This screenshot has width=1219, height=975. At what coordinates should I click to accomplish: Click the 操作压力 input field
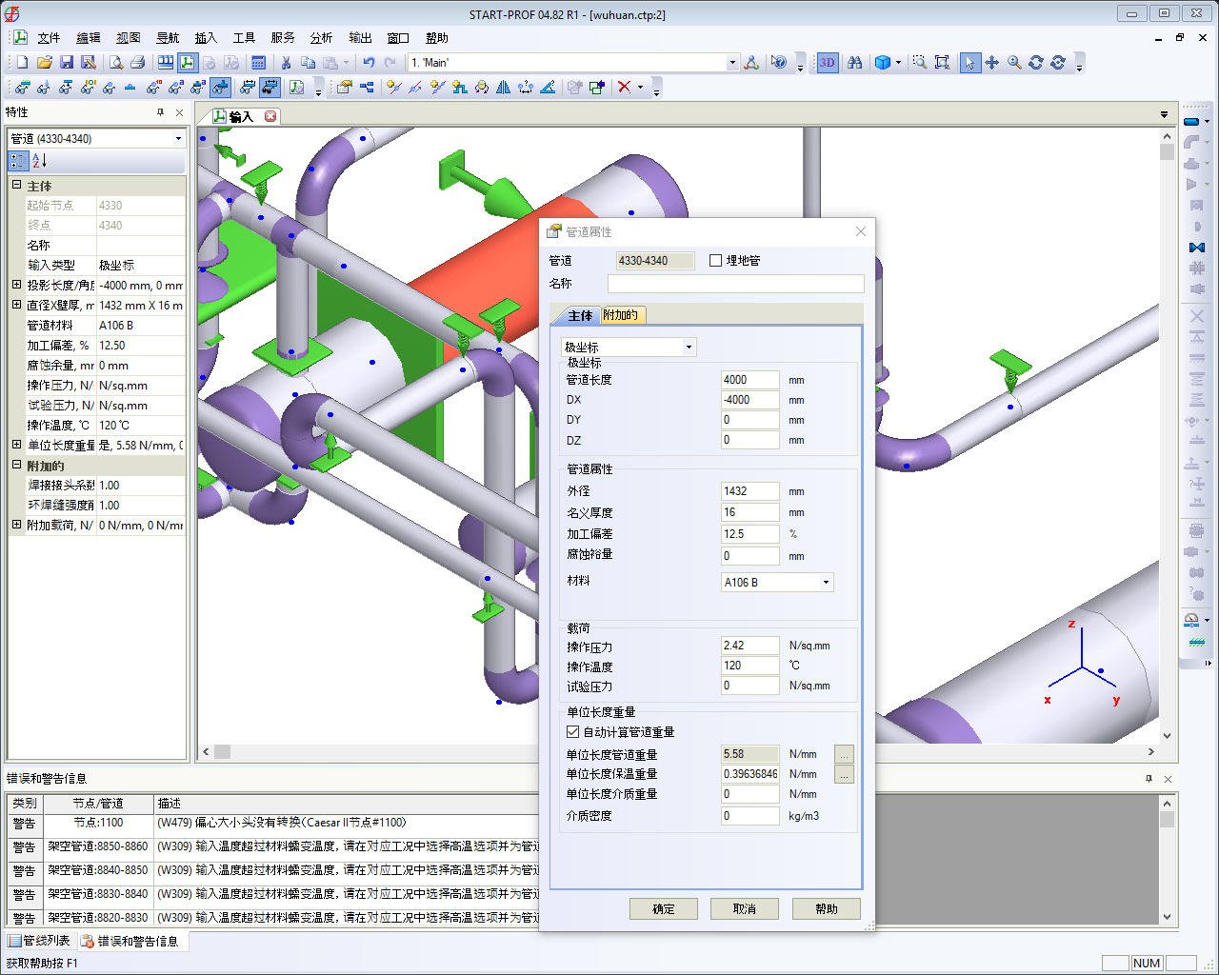click(749, 646)
